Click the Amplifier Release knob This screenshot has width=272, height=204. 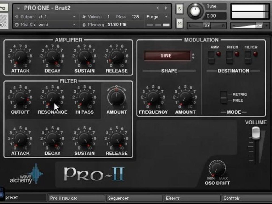pyautogui.click(x=117, y=56)
